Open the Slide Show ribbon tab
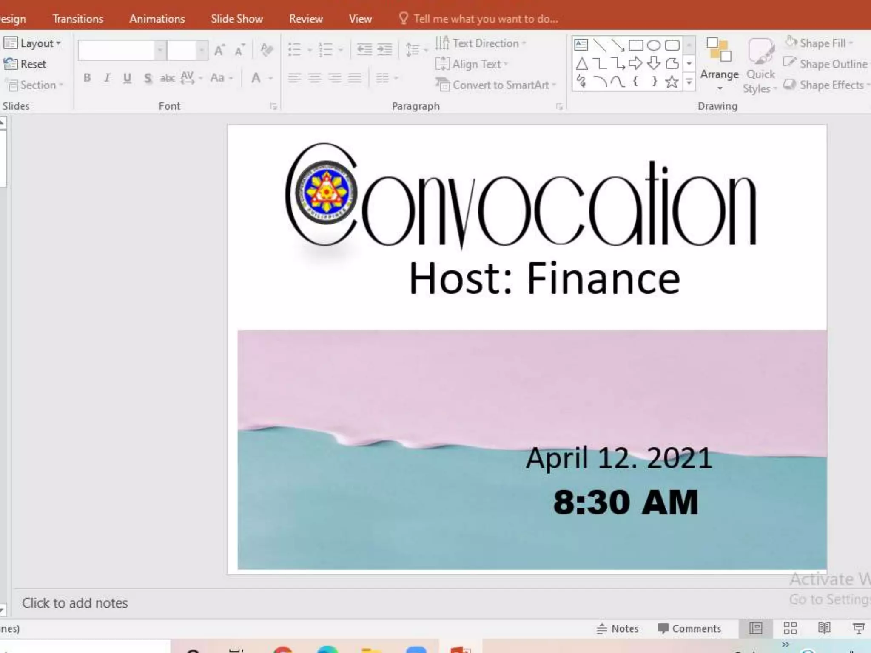Viewport: 871px width, 653px height. [x=237, y=19]
